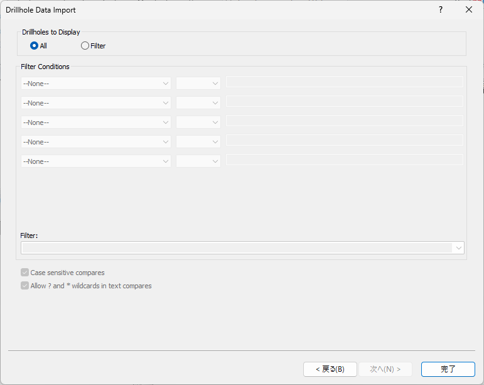Click the 完了 finish button
The height and width of the screenshot is (385, 484).
tap(448, 369)
